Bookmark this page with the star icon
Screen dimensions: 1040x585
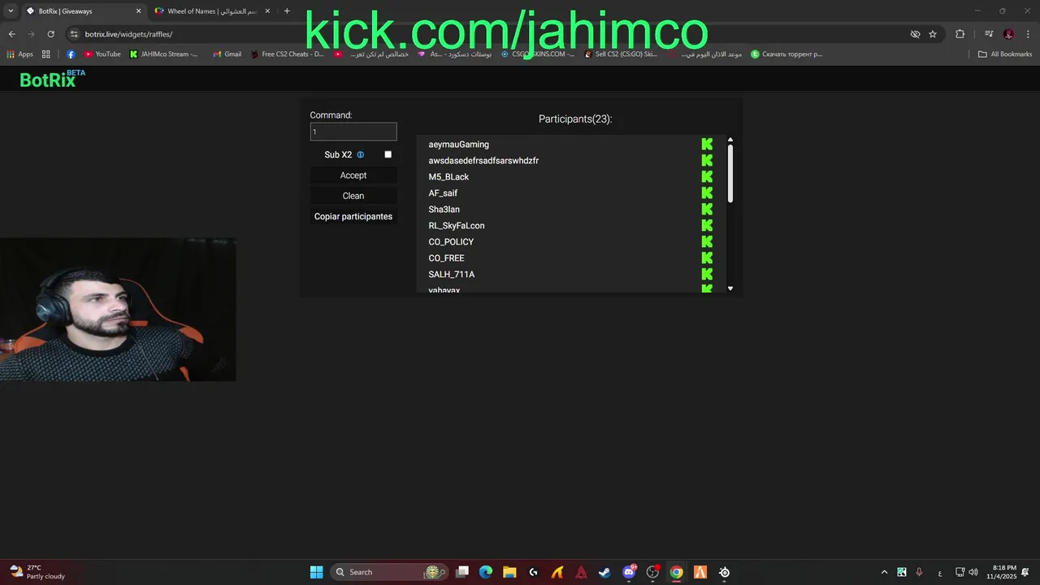[x=933, y=34]
